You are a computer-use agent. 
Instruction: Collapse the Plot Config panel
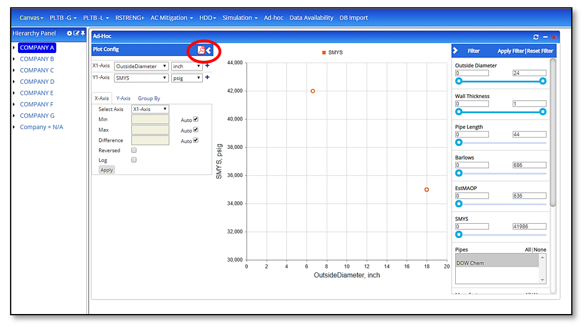(x=208, y=50)
